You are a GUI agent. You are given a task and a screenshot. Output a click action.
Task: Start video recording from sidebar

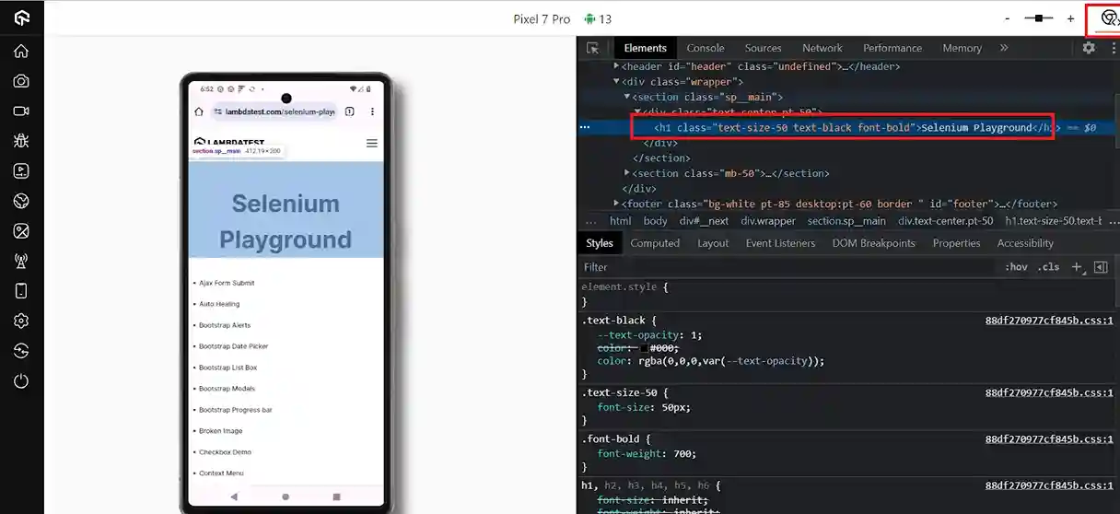[21, 111]
